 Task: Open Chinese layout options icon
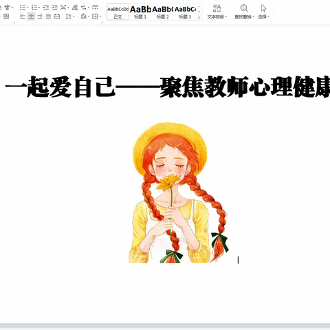(63, 8)
